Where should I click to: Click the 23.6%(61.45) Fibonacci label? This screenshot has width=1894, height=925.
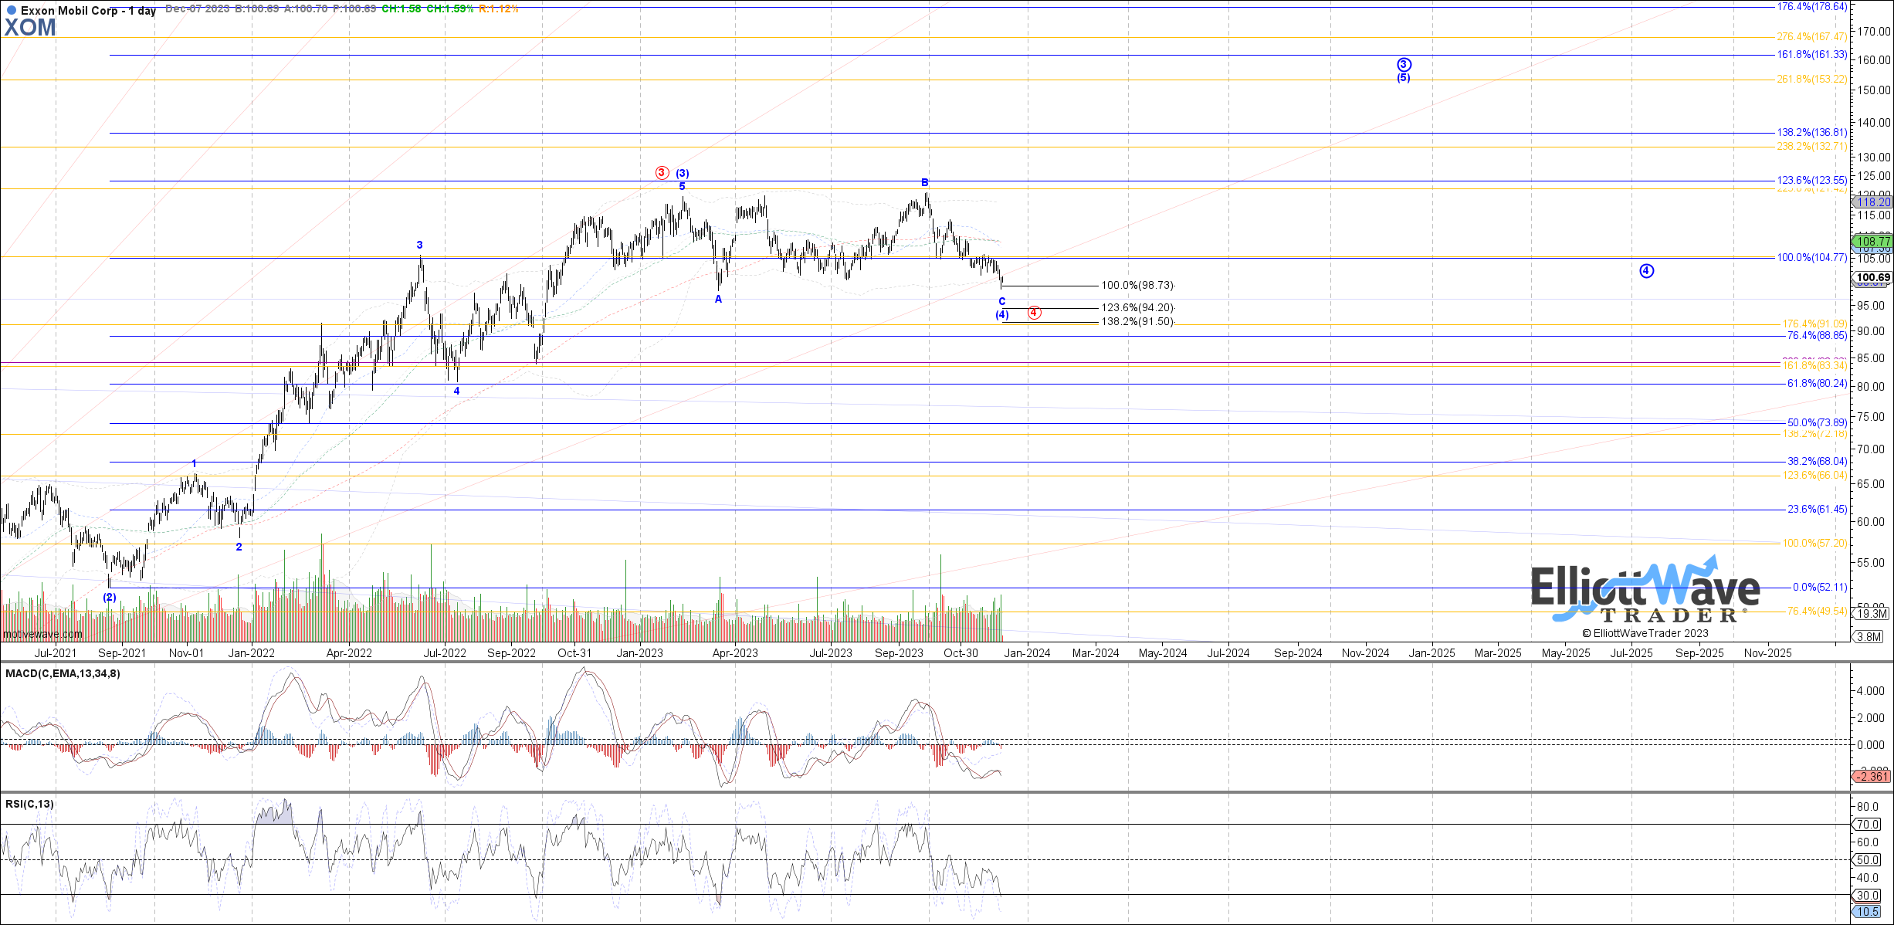1817,510
